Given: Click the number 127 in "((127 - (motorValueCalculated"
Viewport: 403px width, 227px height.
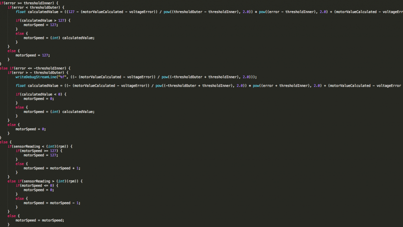Looking at the screenshot, I should click(x=77, y=12).
